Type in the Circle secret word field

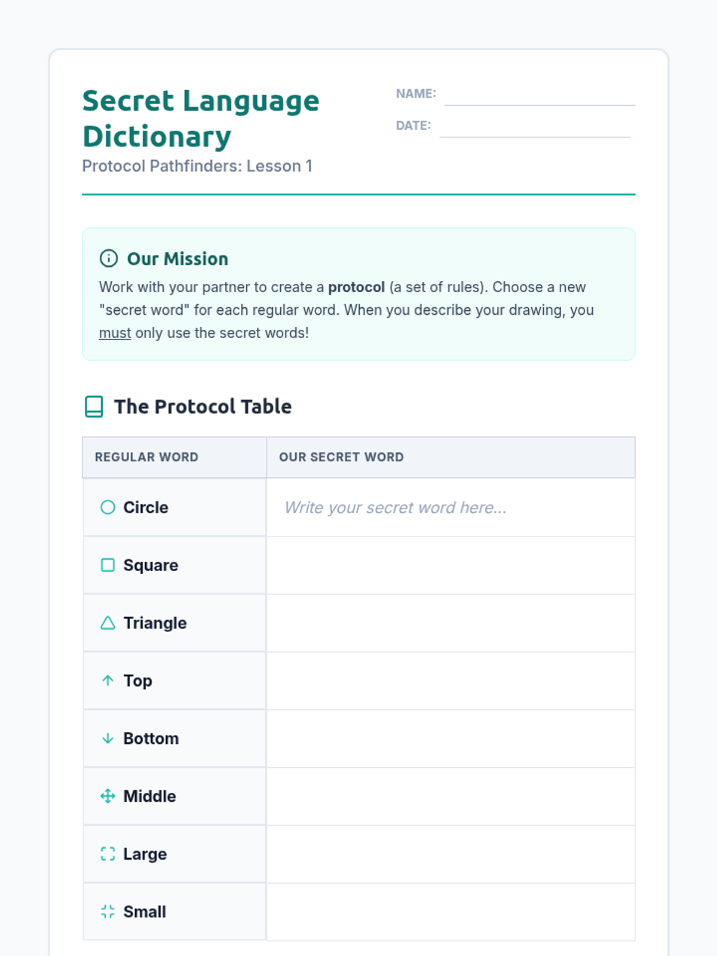pos(451,507)
